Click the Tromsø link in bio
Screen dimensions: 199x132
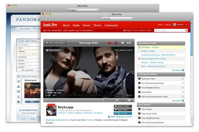pos(90,120)
